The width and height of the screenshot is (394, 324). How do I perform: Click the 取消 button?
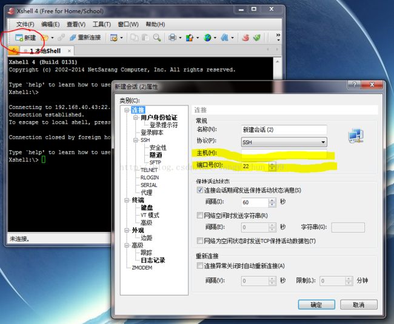(359, 305)
